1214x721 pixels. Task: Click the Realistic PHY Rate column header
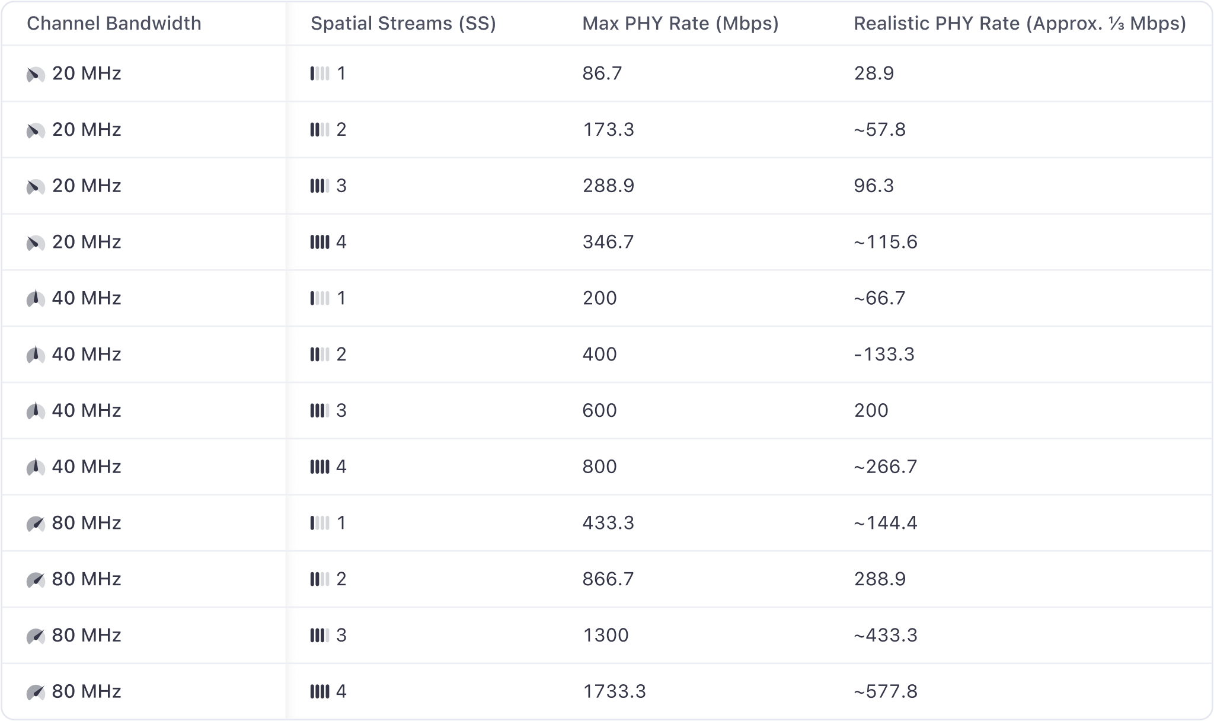(1020, 23)
